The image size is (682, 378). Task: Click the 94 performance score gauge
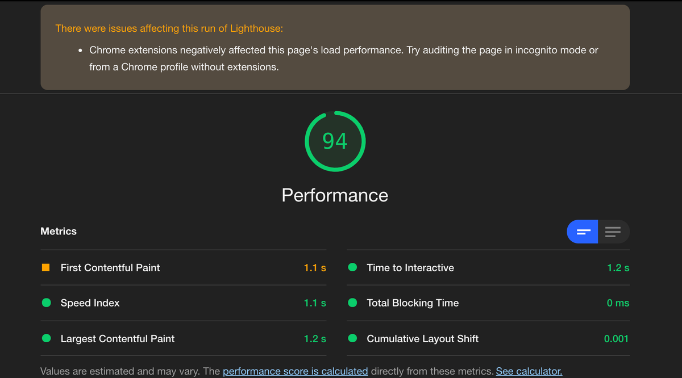click(335, 141)
